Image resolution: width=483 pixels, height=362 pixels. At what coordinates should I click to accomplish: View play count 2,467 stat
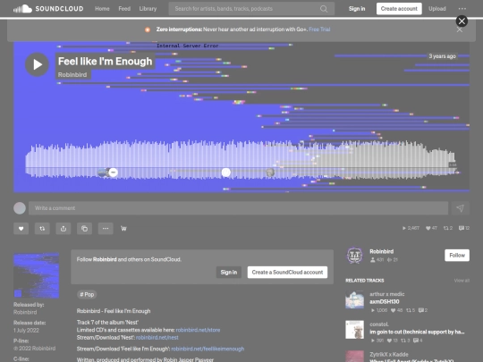[411, 228]
